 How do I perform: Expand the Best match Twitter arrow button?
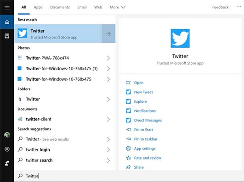click(x=108, y=33)
